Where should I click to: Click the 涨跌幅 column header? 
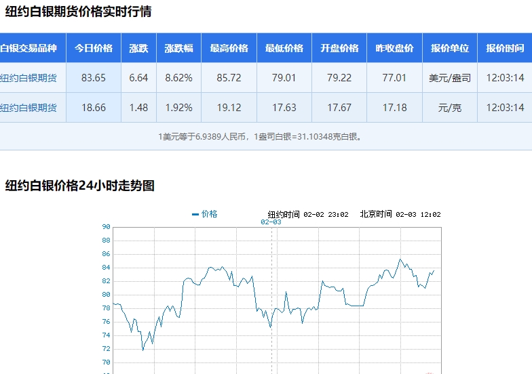tap(178, 49)
